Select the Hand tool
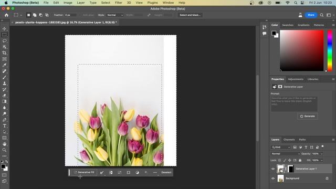Viewport: 336px width, 189px height. point(4,144)
